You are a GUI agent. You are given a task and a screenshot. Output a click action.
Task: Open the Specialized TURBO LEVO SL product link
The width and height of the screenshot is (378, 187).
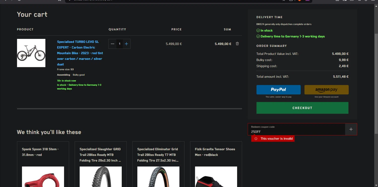pos(80,53)
